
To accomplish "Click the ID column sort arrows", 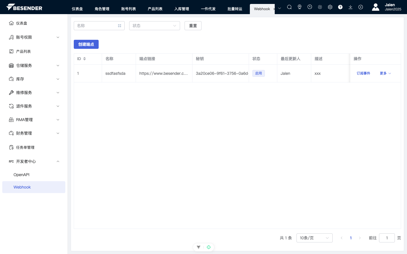I will click(x=85, y=59).
